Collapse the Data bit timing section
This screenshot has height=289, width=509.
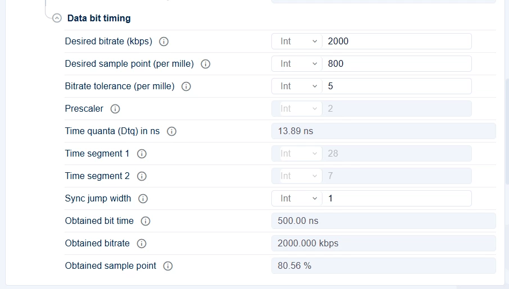tap(57, 18)
